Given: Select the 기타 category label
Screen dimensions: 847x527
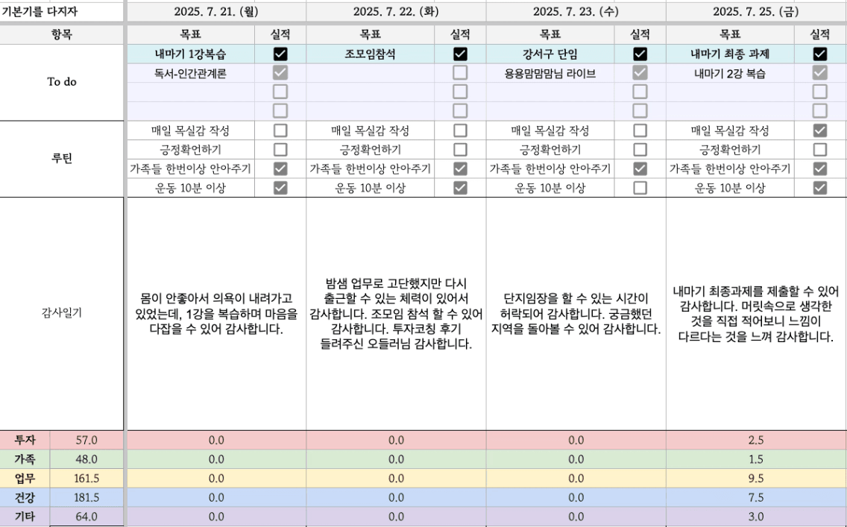Looking at the screenshot, I should [25, 517].
